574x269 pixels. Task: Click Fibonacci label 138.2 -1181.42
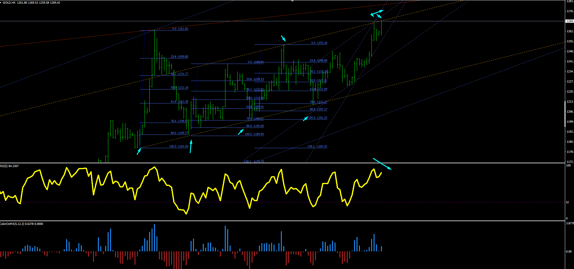(317, 146)
